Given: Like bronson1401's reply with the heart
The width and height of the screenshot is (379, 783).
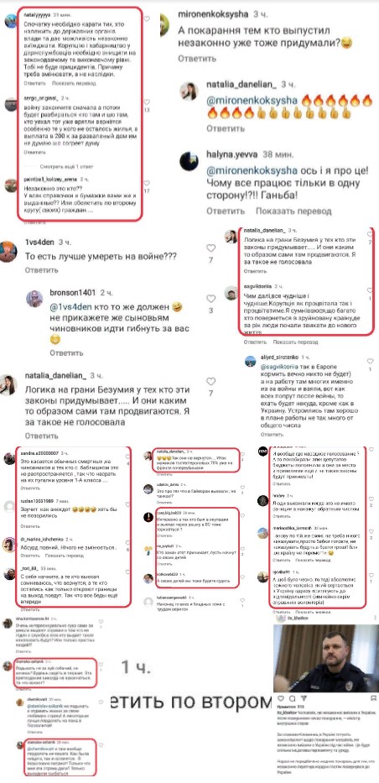Looking at the screenshot, I should [211, 299].
